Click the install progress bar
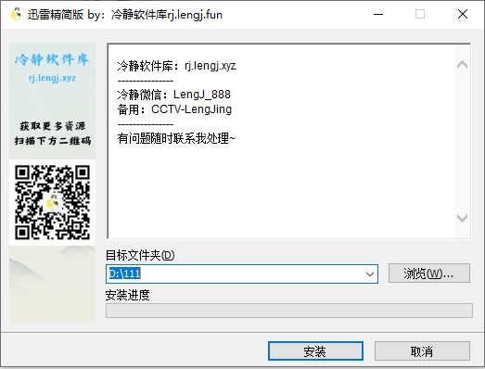 click(289, 311)
